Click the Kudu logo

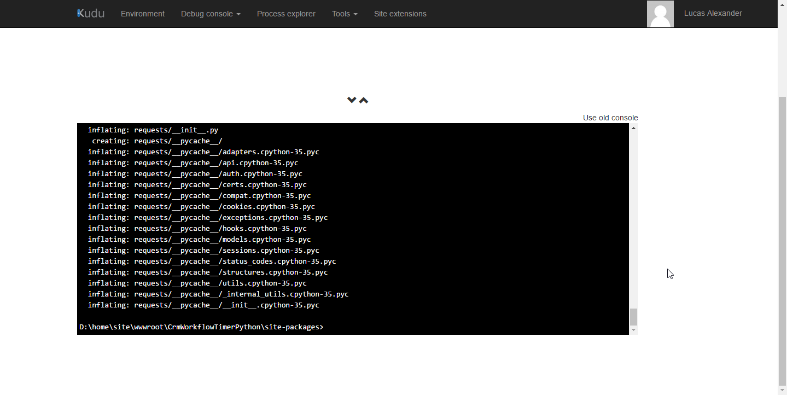point(91,13)
